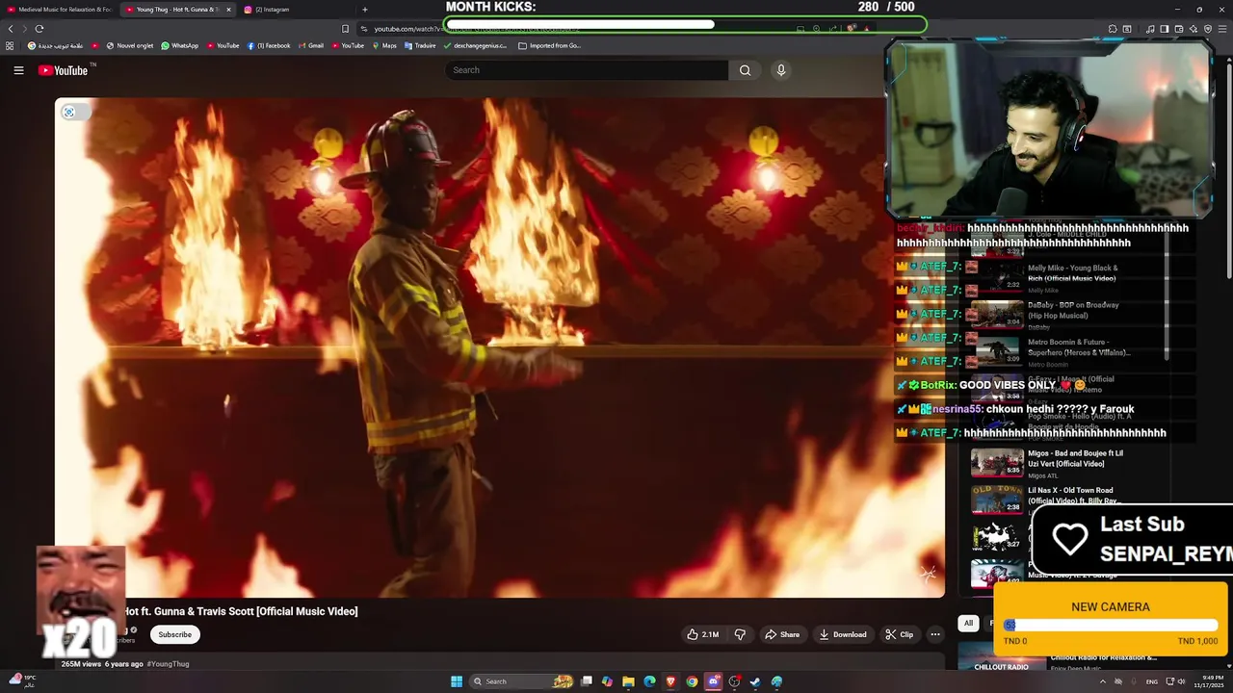Open Copilot from taskbar

[x=607, y=681]
